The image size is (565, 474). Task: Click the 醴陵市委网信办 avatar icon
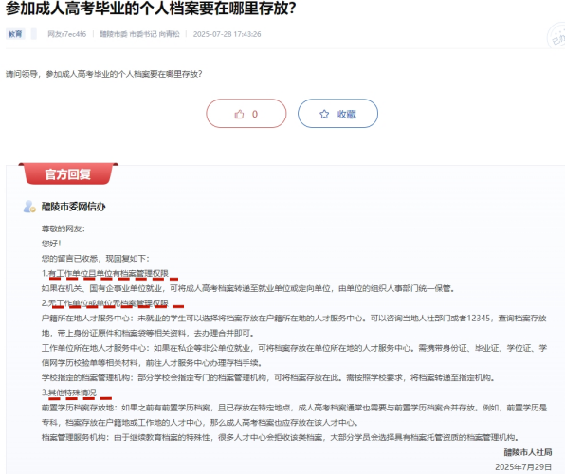(29, 207)
